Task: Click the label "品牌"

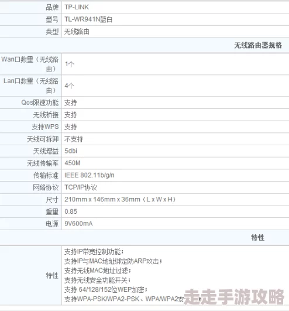Action: tap(52, 8)
